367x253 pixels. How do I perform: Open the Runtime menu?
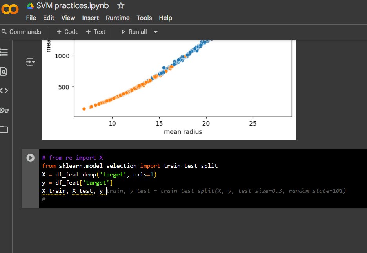118,18
